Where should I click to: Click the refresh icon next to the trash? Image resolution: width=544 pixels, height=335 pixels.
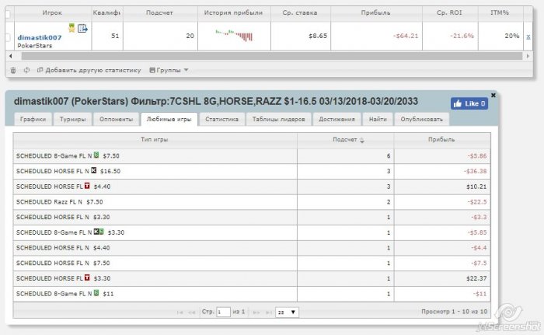pyautogui.click(x=26, y=70)
